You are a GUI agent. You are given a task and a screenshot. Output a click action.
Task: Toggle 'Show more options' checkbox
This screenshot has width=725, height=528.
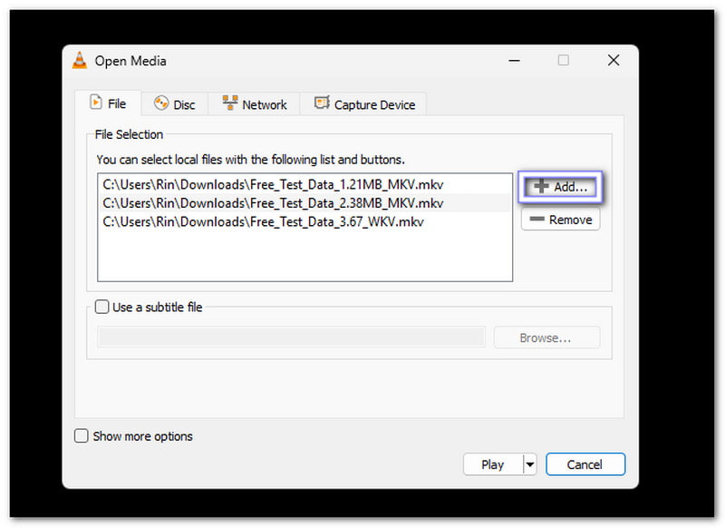[x=82, y=436]
